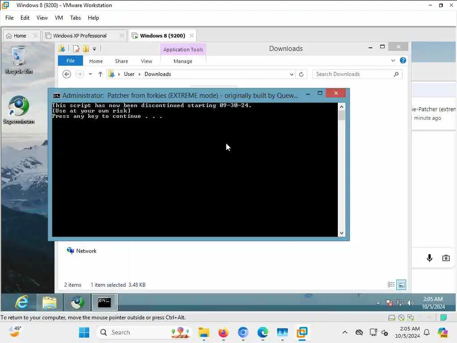Show hidden icons in host tray
Screen dimensions: 457x343
point(345,332)
